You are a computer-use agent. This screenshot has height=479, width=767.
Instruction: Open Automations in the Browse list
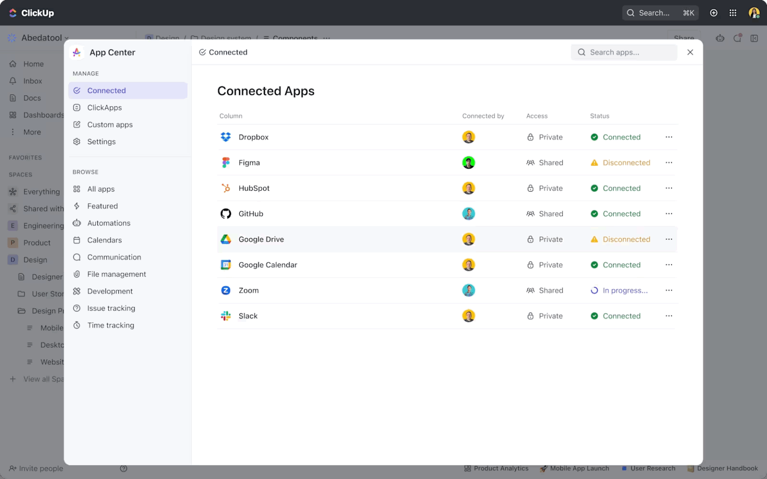(x=108, y=223)
